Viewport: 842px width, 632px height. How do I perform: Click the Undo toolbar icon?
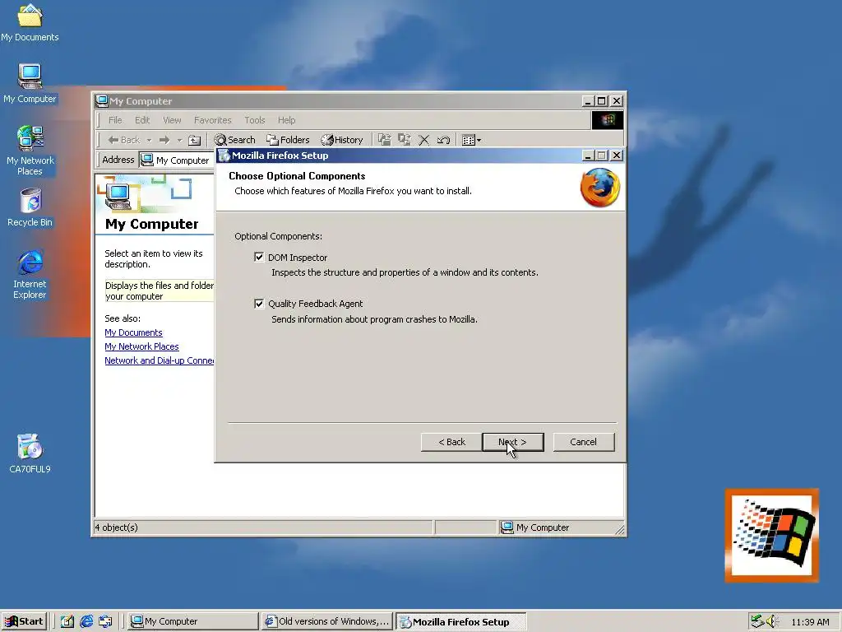point(443,140)
